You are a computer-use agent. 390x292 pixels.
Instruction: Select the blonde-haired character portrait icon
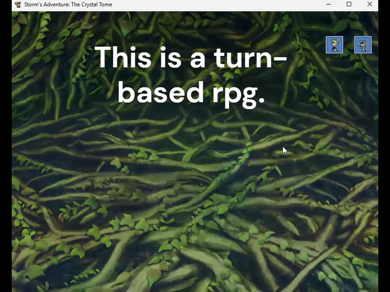click(x=334, y=45)
